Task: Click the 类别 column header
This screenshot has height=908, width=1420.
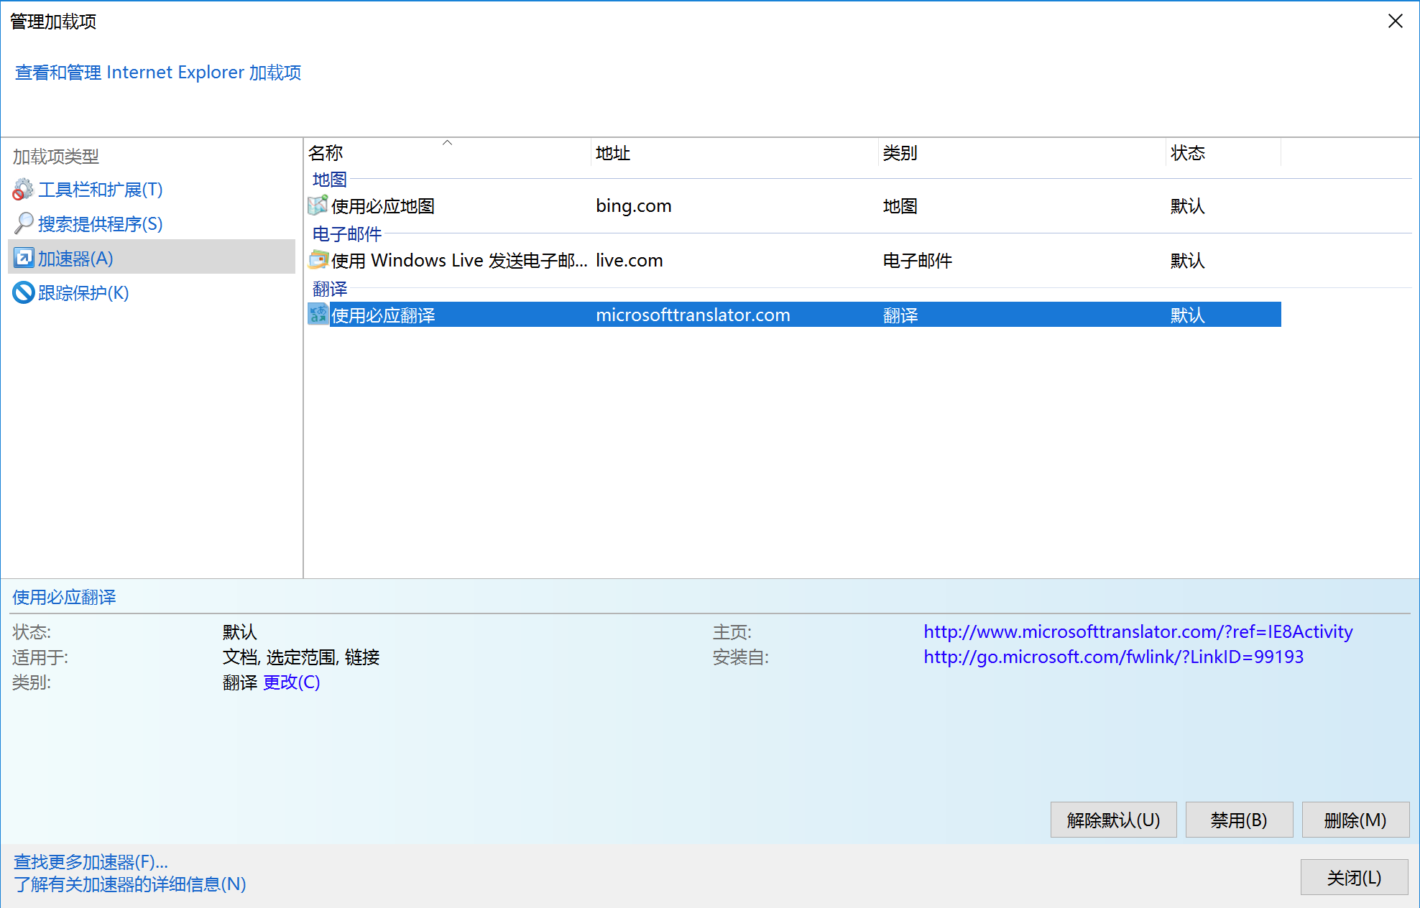Action: (x=900, y=152)
